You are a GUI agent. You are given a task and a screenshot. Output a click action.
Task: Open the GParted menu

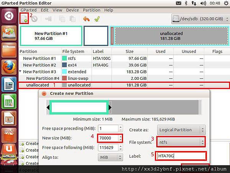click(28, 10)
